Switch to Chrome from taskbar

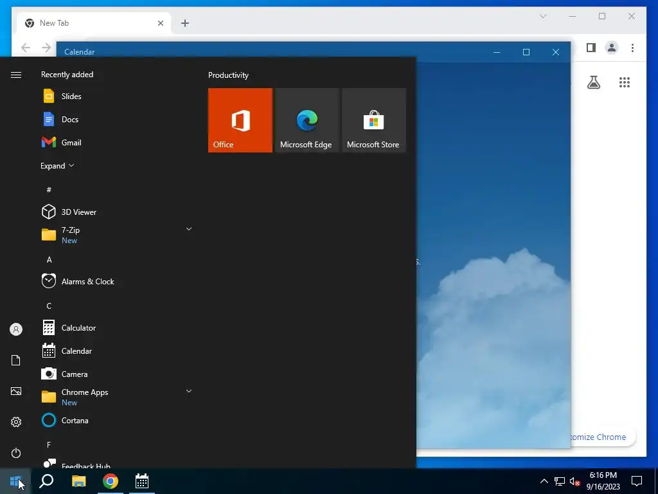(111, 481)
